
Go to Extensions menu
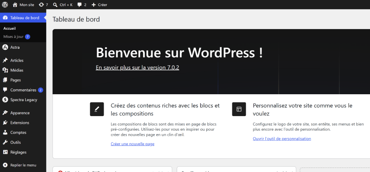tap(23, 123)
